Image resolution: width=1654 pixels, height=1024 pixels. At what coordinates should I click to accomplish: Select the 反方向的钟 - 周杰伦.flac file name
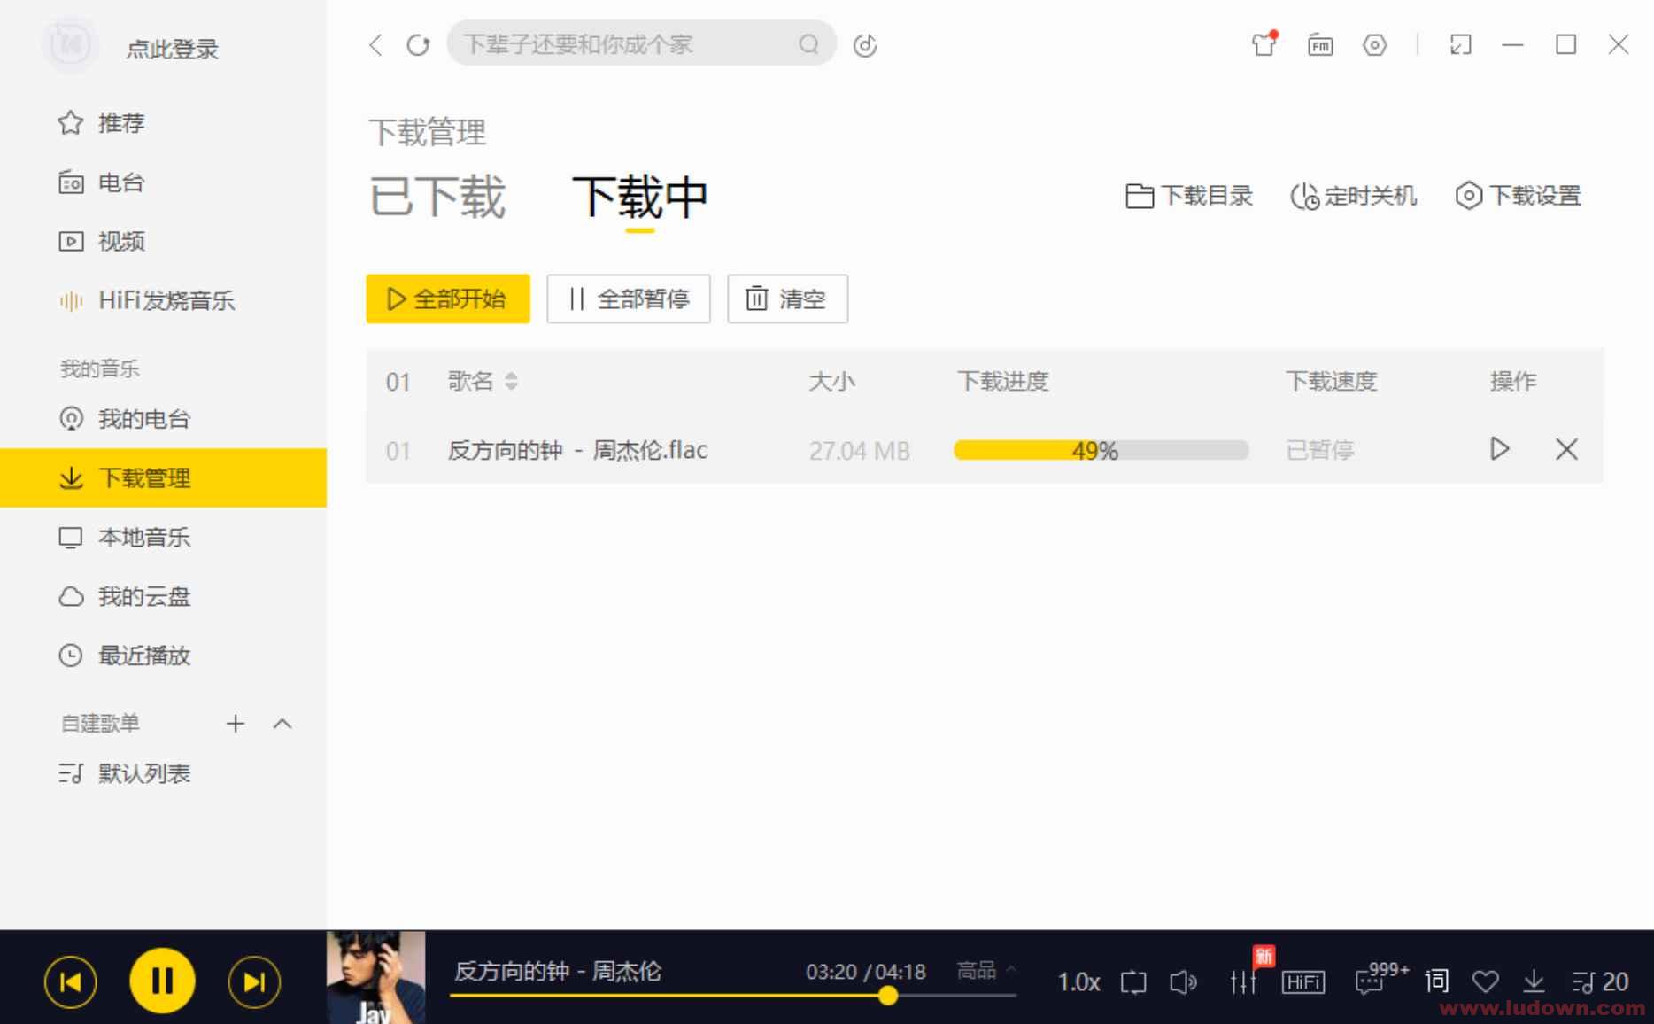577,450
